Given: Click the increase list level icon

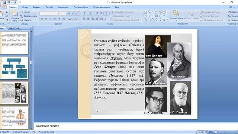Looking at the screenshot, I should [101, 13].
